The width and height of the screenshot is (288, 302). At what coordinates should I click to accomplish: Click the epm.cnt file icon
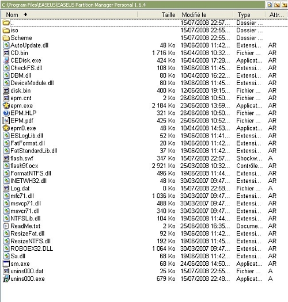[x=6, y=98]
